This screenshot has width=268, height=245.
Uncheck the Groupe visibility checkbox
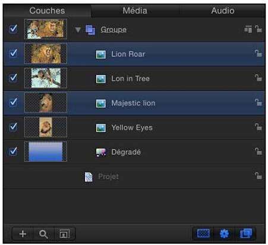point(13,29)
